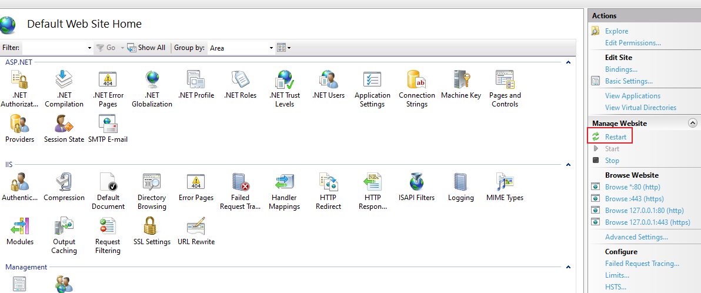
Task: Open Request Filtering feature
Action: pyautogui.click(x=108, y=236)
